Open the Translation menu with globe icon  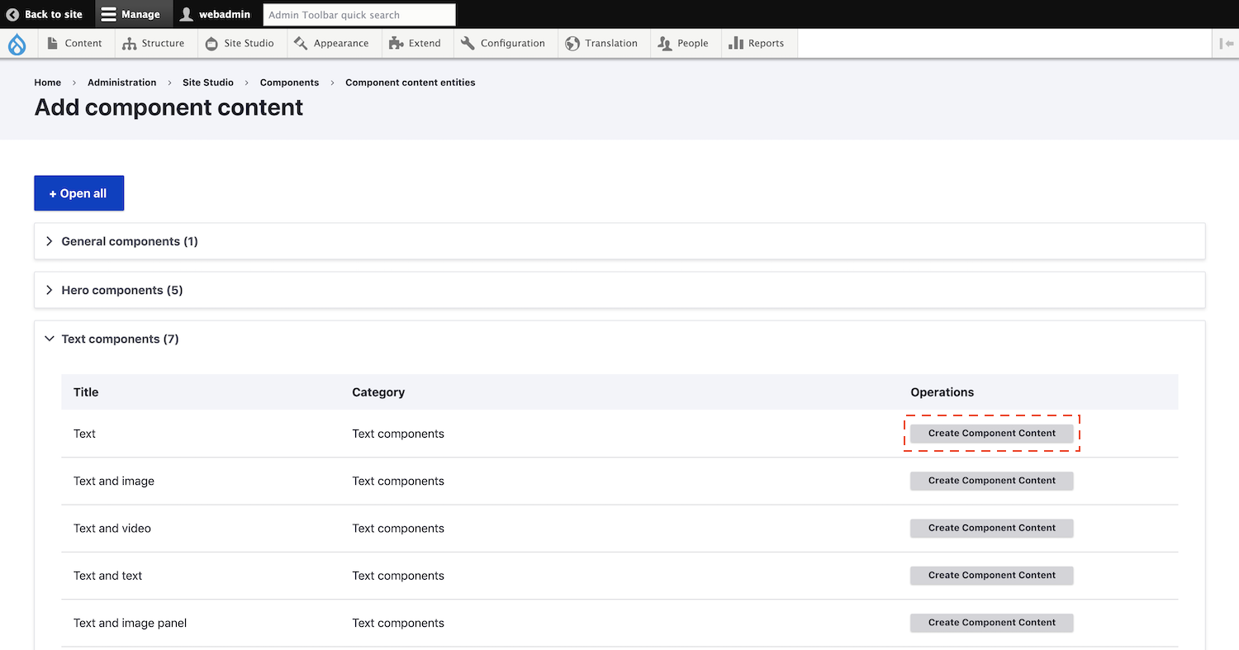coord(601,44)
